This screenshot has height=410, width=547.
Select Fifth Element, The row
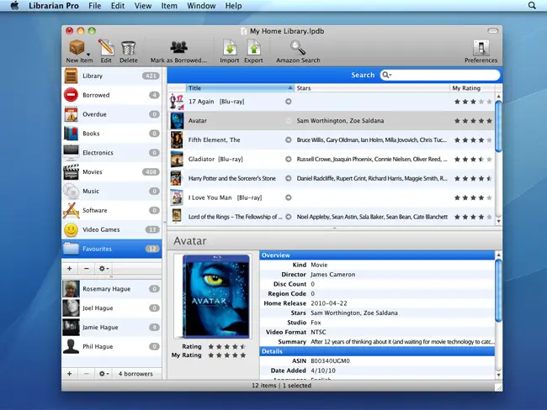click(x=331, y=140)
